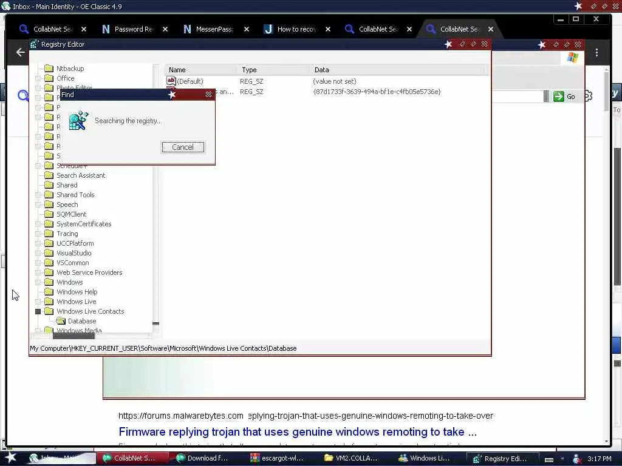Image resolution: width=622 pixels, height=466 pixels.
Task: Open CollabNet S... taskbar button
Action: (132, 458)
